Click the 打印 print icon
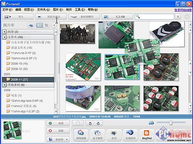Image resolution: width=193 pixels, height=144 pixels. pos(114,135)
